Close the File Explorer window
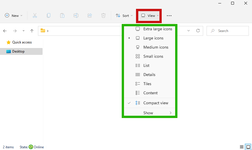The image size is (252, 150). click(x=246, y=3)
